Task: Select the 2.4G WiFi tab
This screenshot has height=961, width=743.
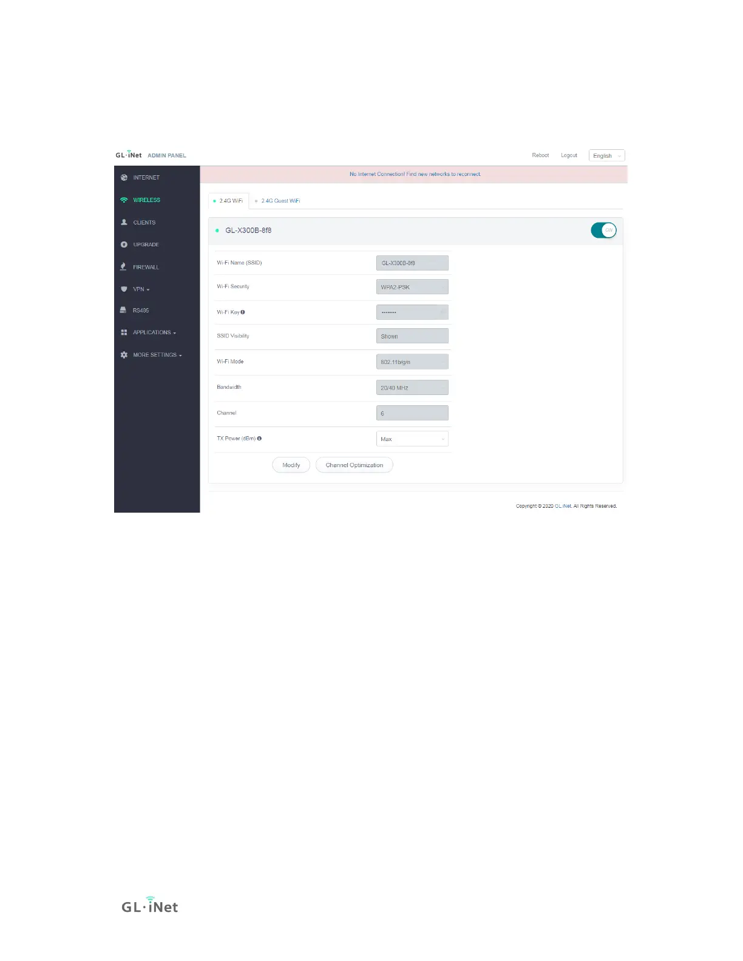Action: coord(228,201)
